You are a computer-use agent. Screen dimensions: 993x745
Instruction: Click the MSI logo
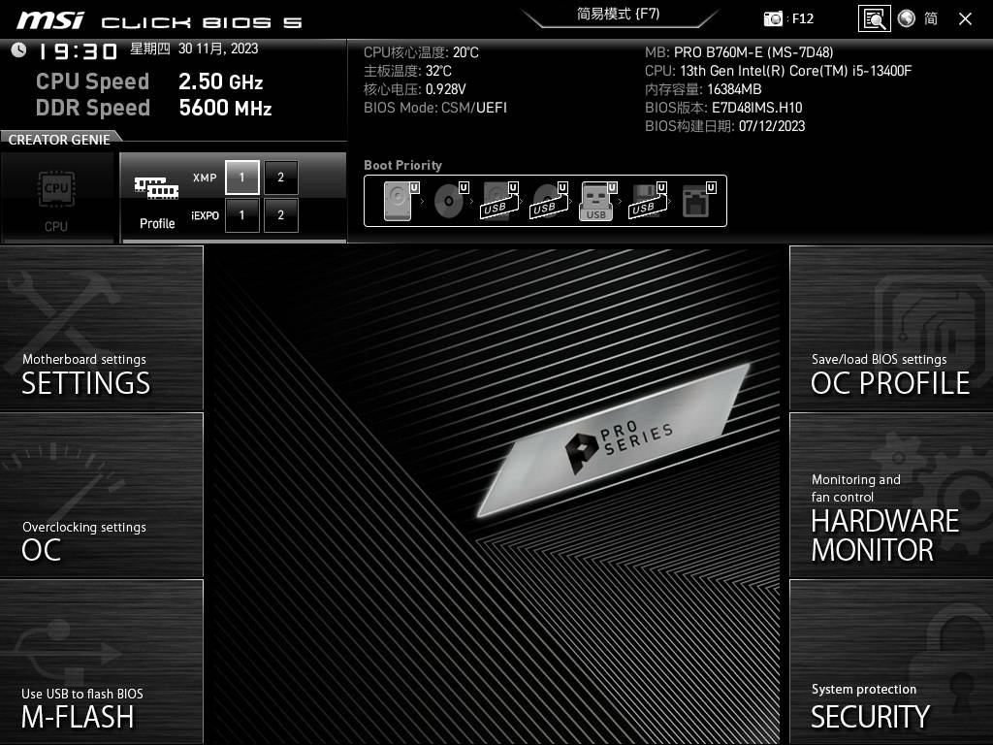50,20
